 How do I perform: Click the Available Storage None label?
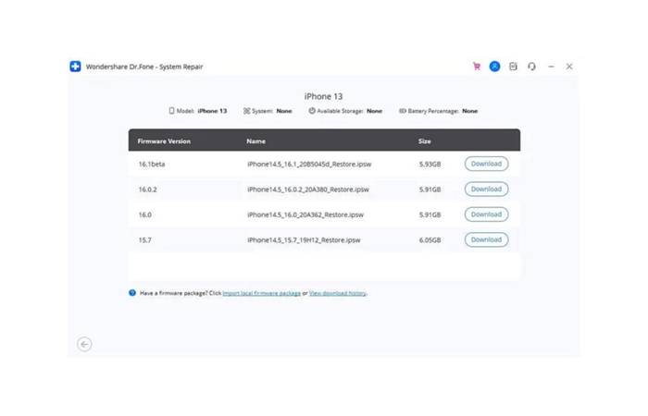345,111
